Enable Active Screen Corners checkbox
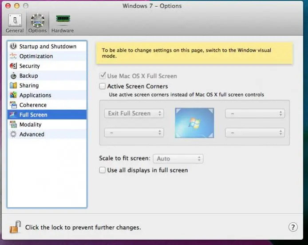The width and height of the screenshot is (308, 245). (x=103, y=86)
